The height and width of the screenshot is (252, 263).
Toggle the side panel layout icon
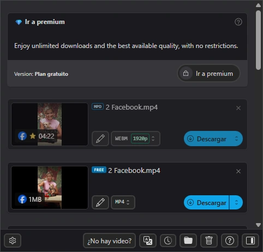point(250,241)
